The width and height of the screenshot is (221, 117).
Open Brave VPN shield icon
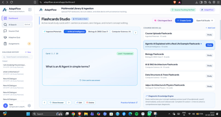pyautogui.click(x=214, y=2)
